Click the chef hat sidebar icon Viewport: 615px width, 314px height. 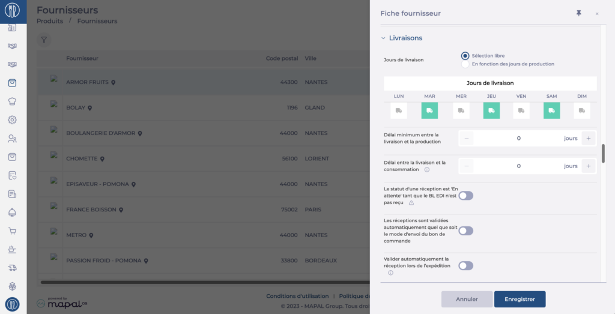click(x=12, y=101)
